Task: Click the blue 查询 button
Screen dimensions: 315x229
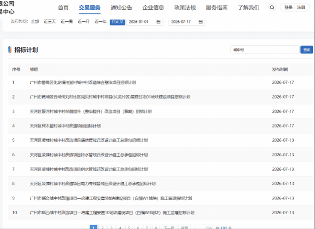Action: coord(306,50)
